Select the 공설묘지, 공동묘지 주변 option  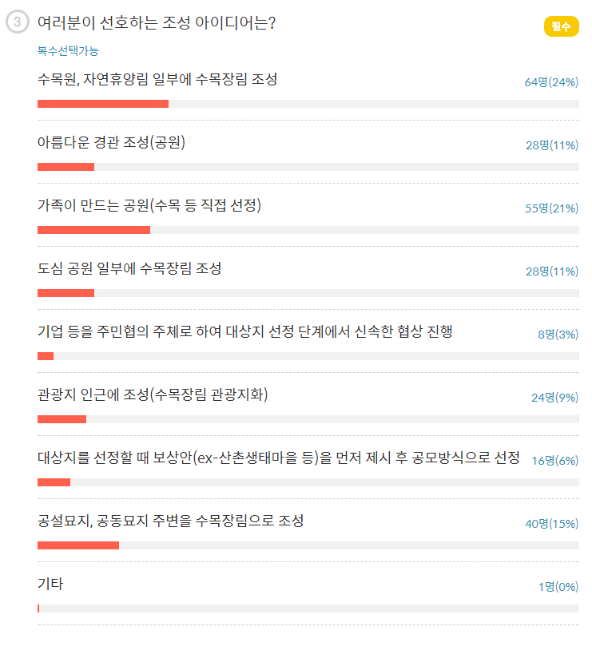coord(170,521)
